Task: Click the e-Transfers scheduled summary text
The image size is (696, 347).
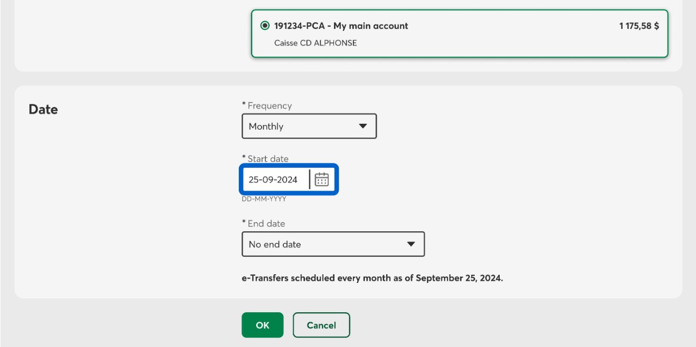Action: click(x=372, y=278)
